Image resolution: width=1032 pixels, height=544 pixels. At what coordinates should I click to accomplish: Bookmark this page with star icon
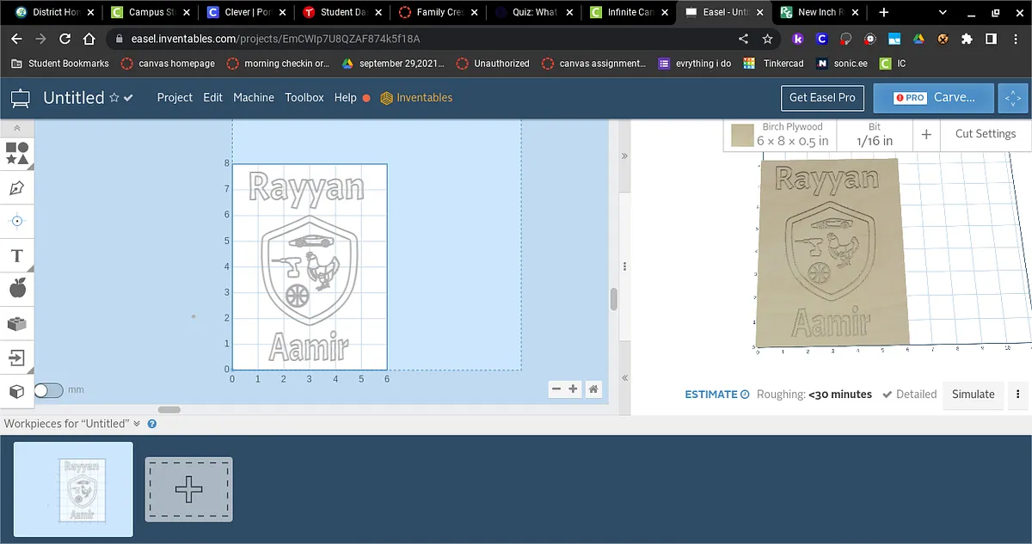767,39
